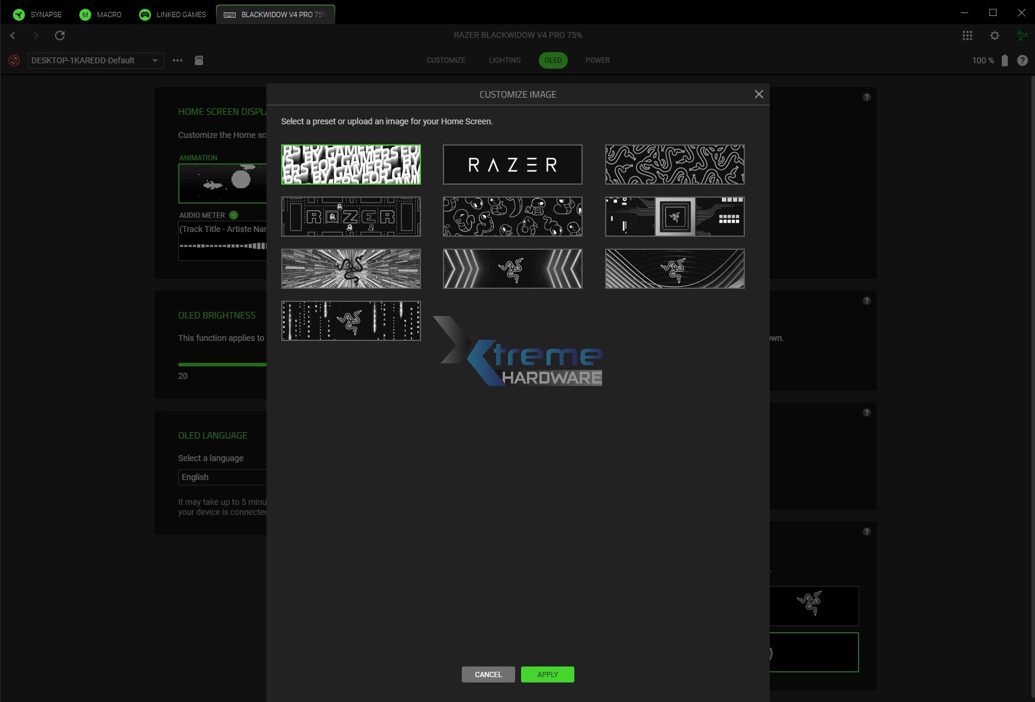
Task: Select the RAZER wordmark preset thumbnail
Action: coord(512,165)
